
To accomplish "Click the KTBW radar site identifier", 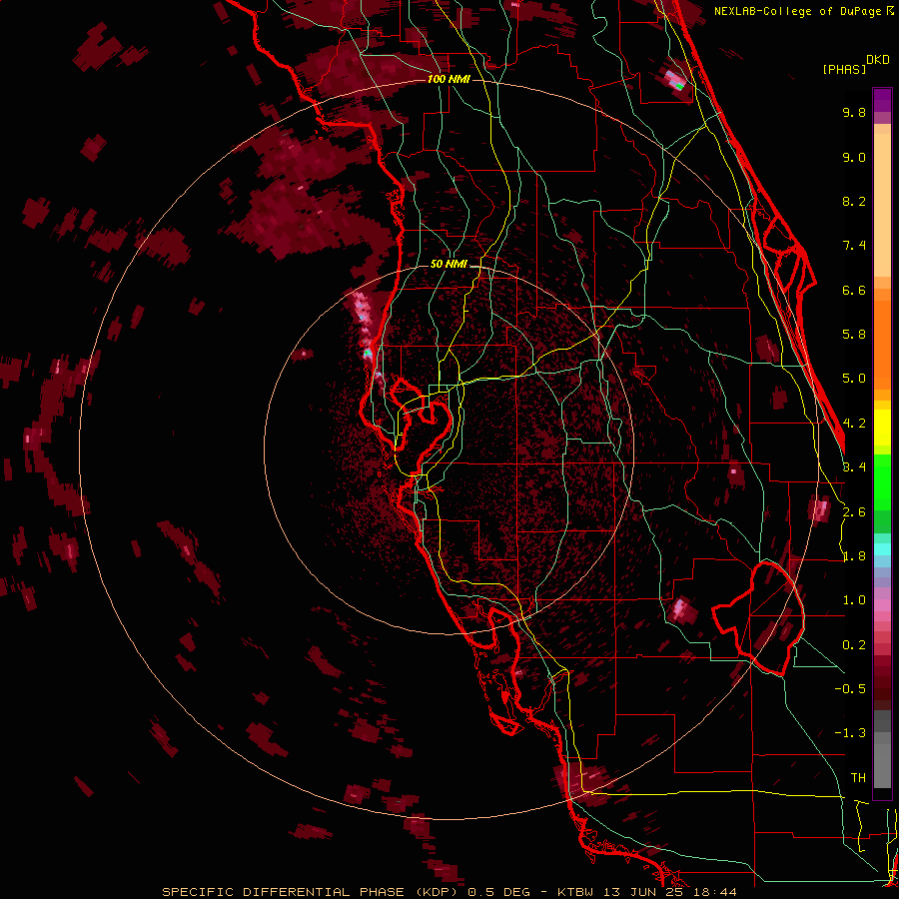I will pos(576,892).
